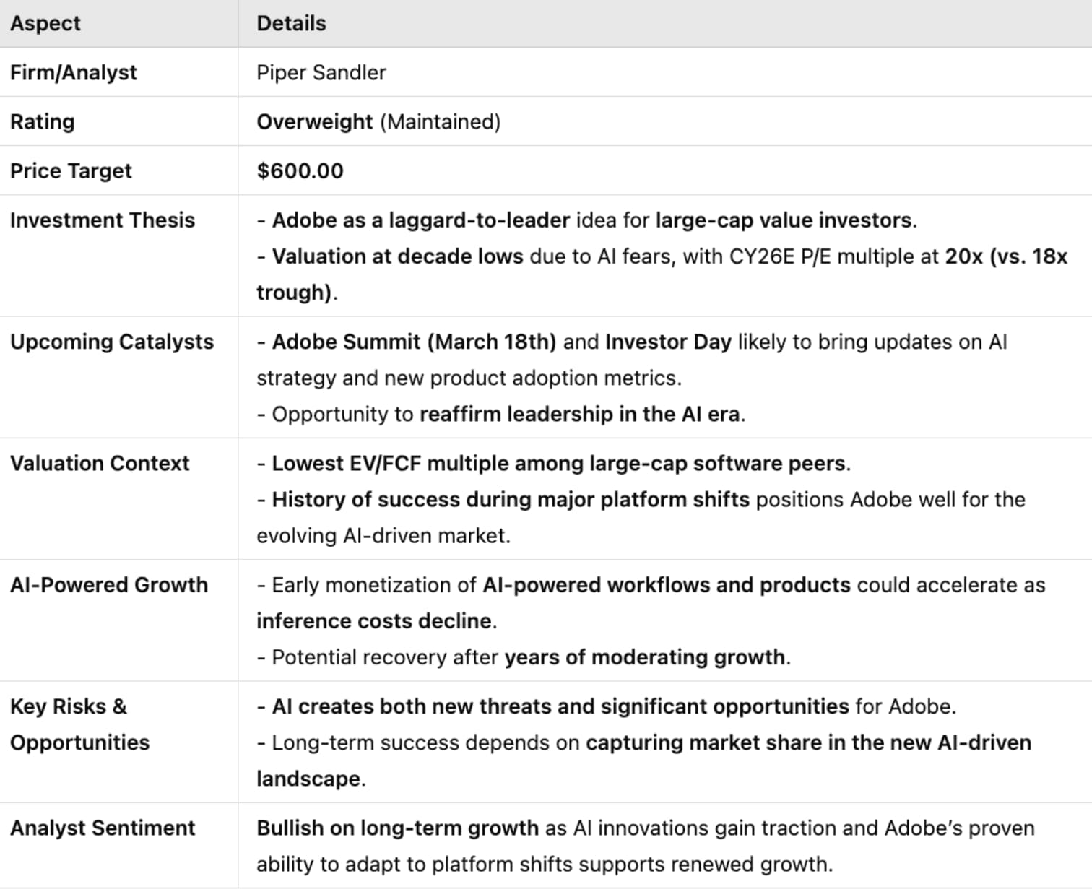Click the Details column header
The width and height of the screenshot is (1092, 892).
291,24
